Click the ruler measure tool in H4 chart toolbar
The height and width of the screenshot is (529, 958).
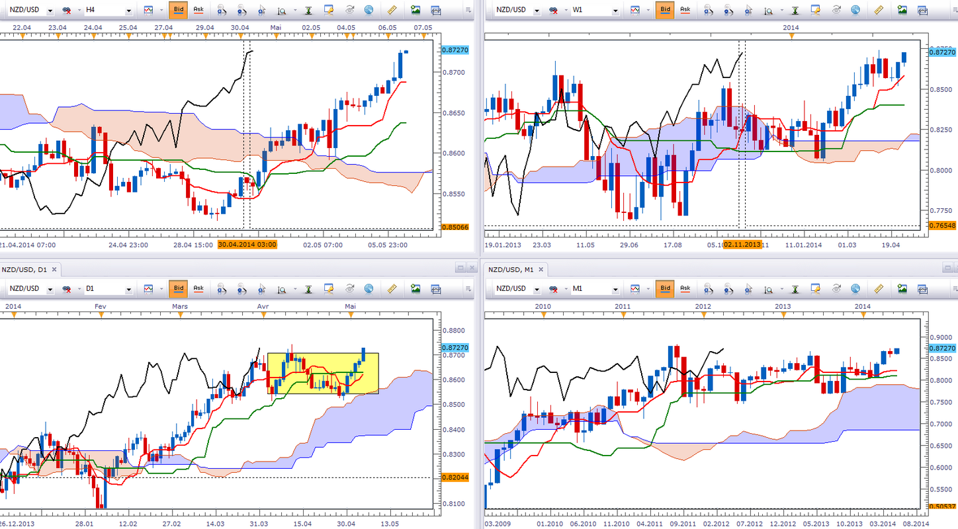(x=392, y=10)
